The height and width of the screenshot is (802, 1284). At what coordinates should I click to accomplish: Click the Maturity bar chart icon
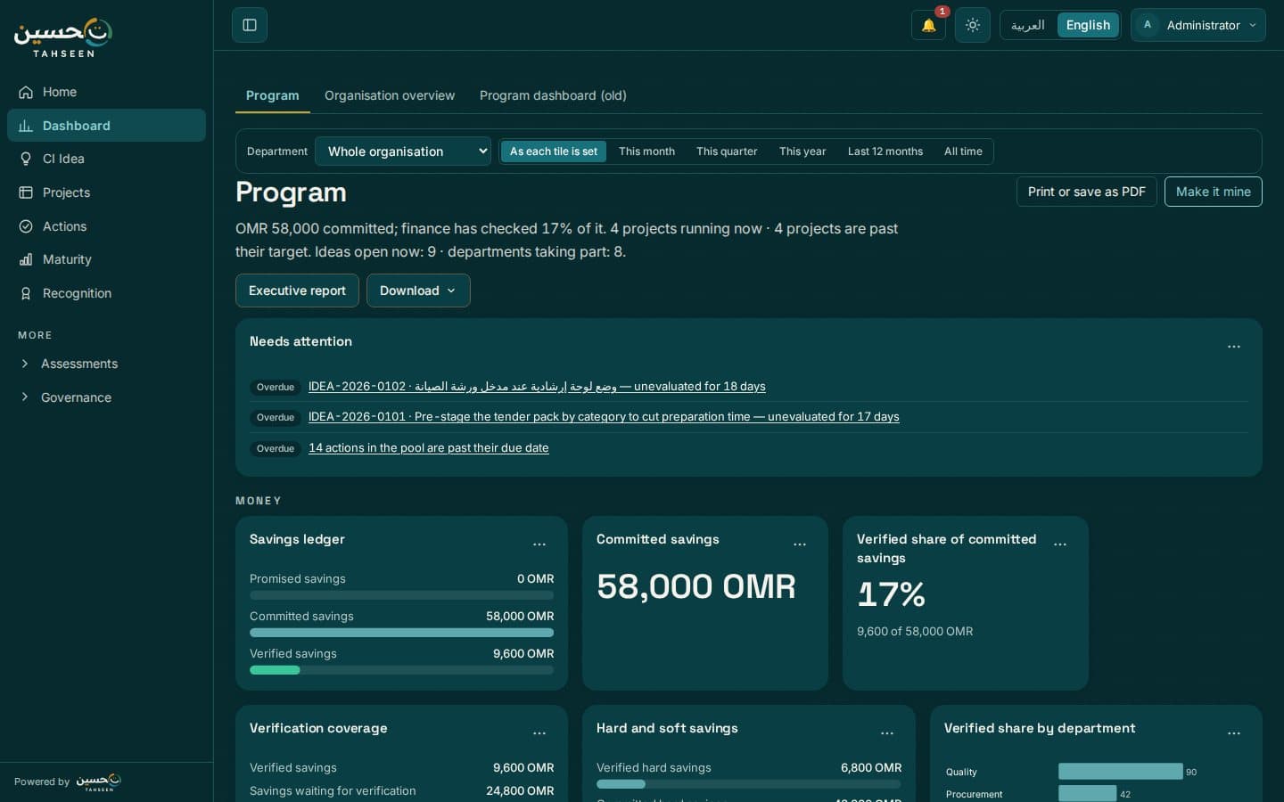point(26,259)
